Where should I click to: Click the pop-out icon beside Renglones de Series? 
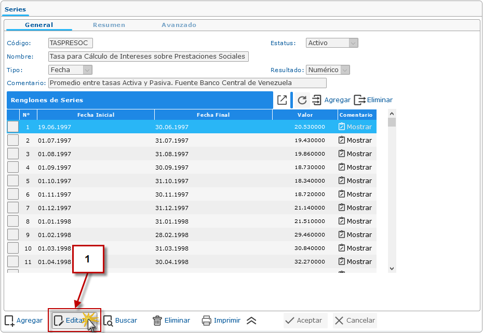pyautogui.click(x=282, y=100)
